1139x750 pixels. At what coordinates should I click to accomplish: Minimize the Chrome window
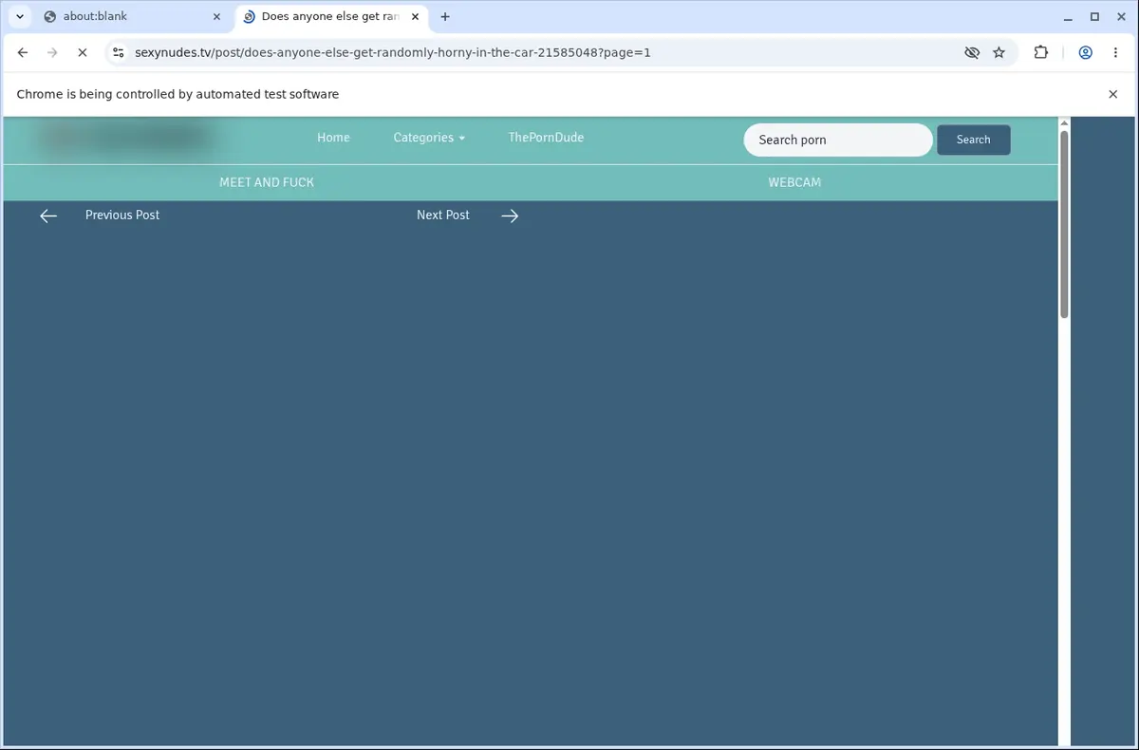point(1068,16)
